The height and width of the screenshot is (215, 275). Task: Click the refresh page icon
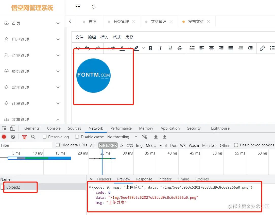pos(94,7)
